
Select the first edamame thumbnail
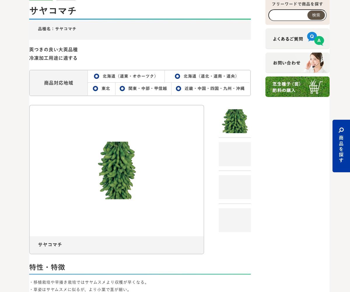click(x=235, y=121)
